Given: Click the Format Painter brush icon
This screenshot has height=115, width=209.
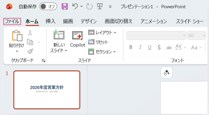Looking at the screenshot, I should 30,51.
